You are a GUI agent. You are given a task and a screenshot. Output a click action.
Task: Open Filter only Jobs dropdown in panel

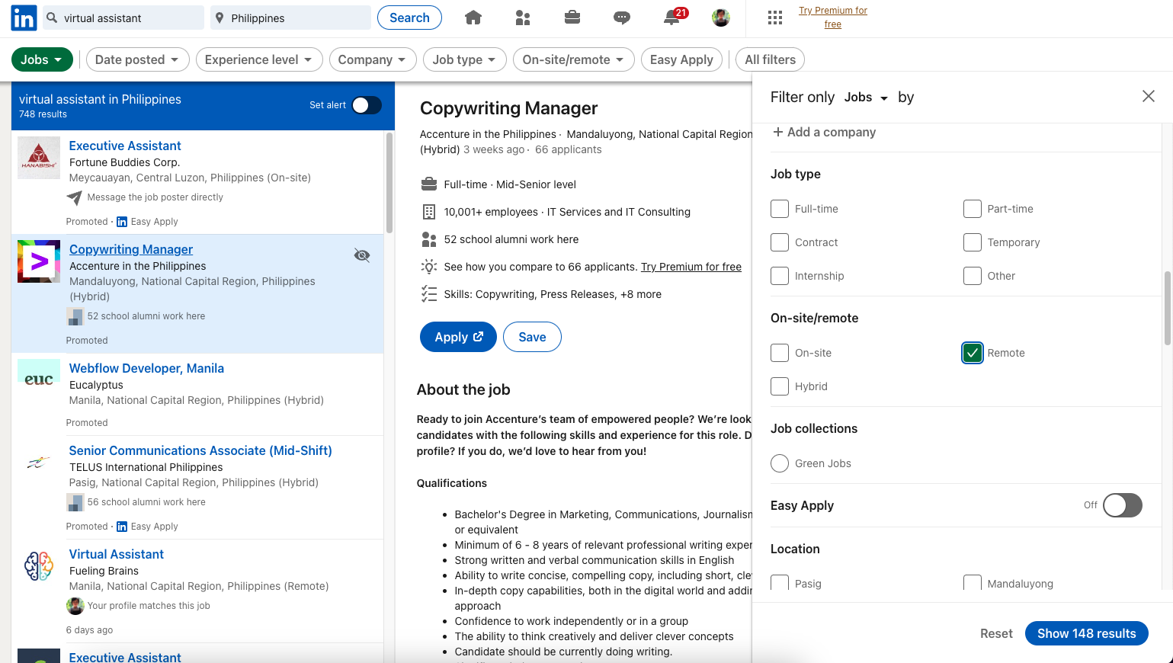866,98
